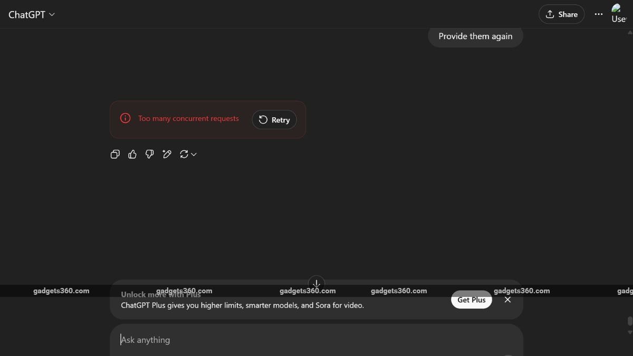Give the response a thumbs up
The height and width of the screenshot is (356, 633).
[x=132, y=154]
